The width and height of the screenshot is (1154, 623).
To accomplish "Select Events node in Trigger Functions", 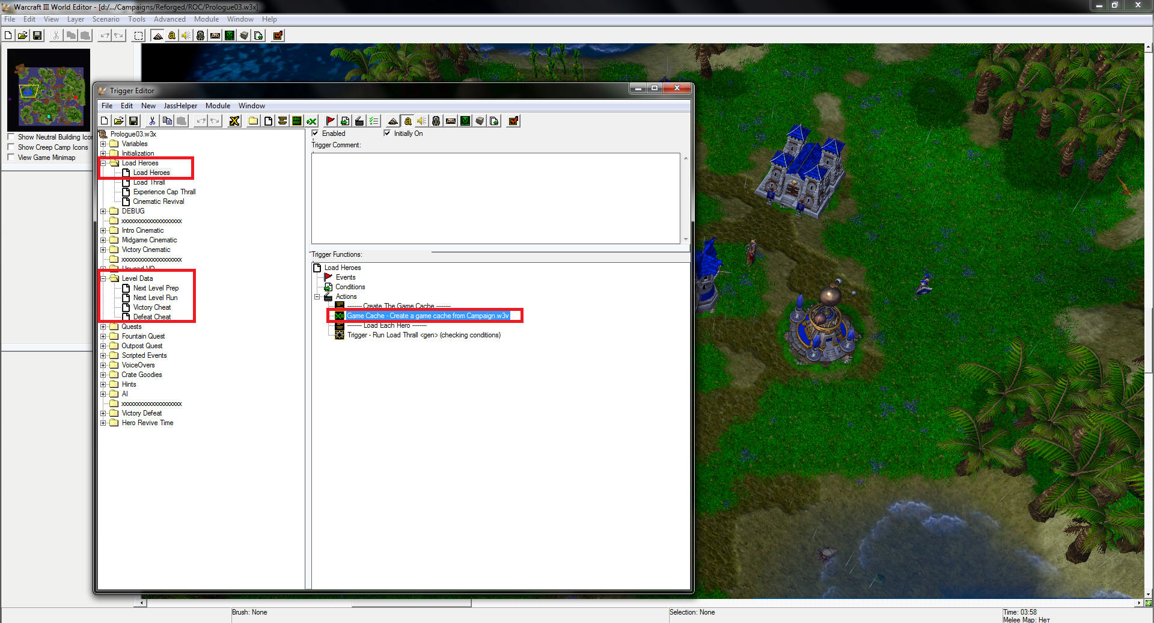I will click(x=346, y=277).
